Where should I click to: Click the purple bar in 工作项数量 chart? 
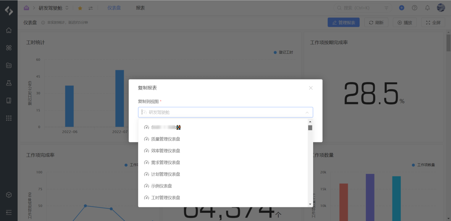click(370, 197)
